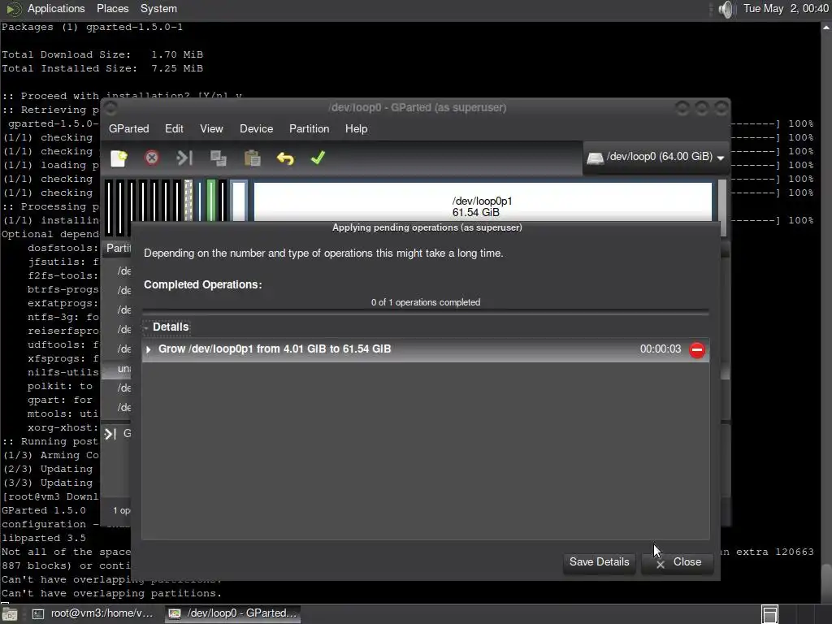This screenshot has width=832, height=624.
Task: Open the /dev/loop0 (64.00 GiB) device selector
Action: (656, 157)
